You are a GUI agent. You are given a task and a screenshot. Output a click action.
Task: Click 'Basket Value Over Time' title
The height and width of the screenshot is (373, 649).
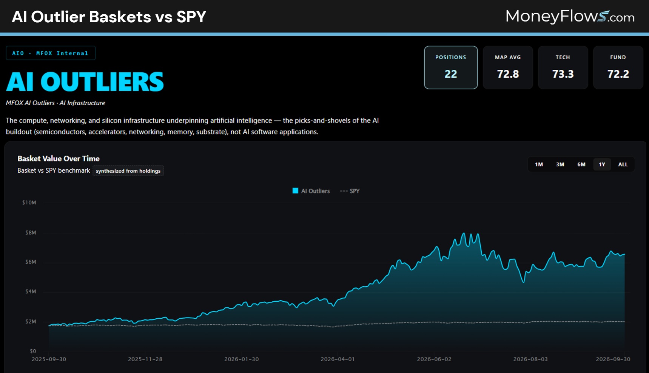[59, 159]
